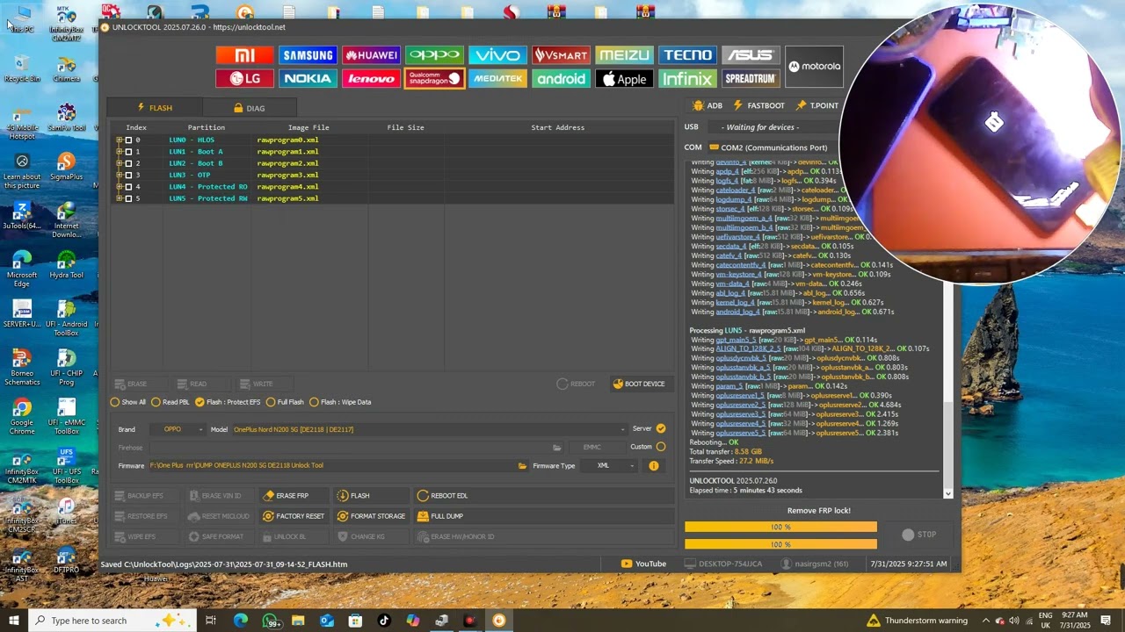This screenshot has width=1125, height=632.
Task: Pick the OPPO brand logo
Action: point(434,55)
